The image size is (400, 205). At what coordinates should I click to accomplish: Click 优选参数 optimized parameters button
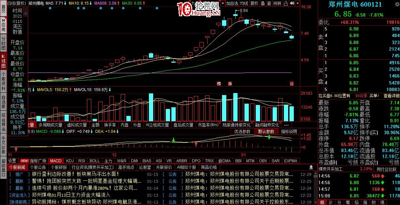(243, 131)
